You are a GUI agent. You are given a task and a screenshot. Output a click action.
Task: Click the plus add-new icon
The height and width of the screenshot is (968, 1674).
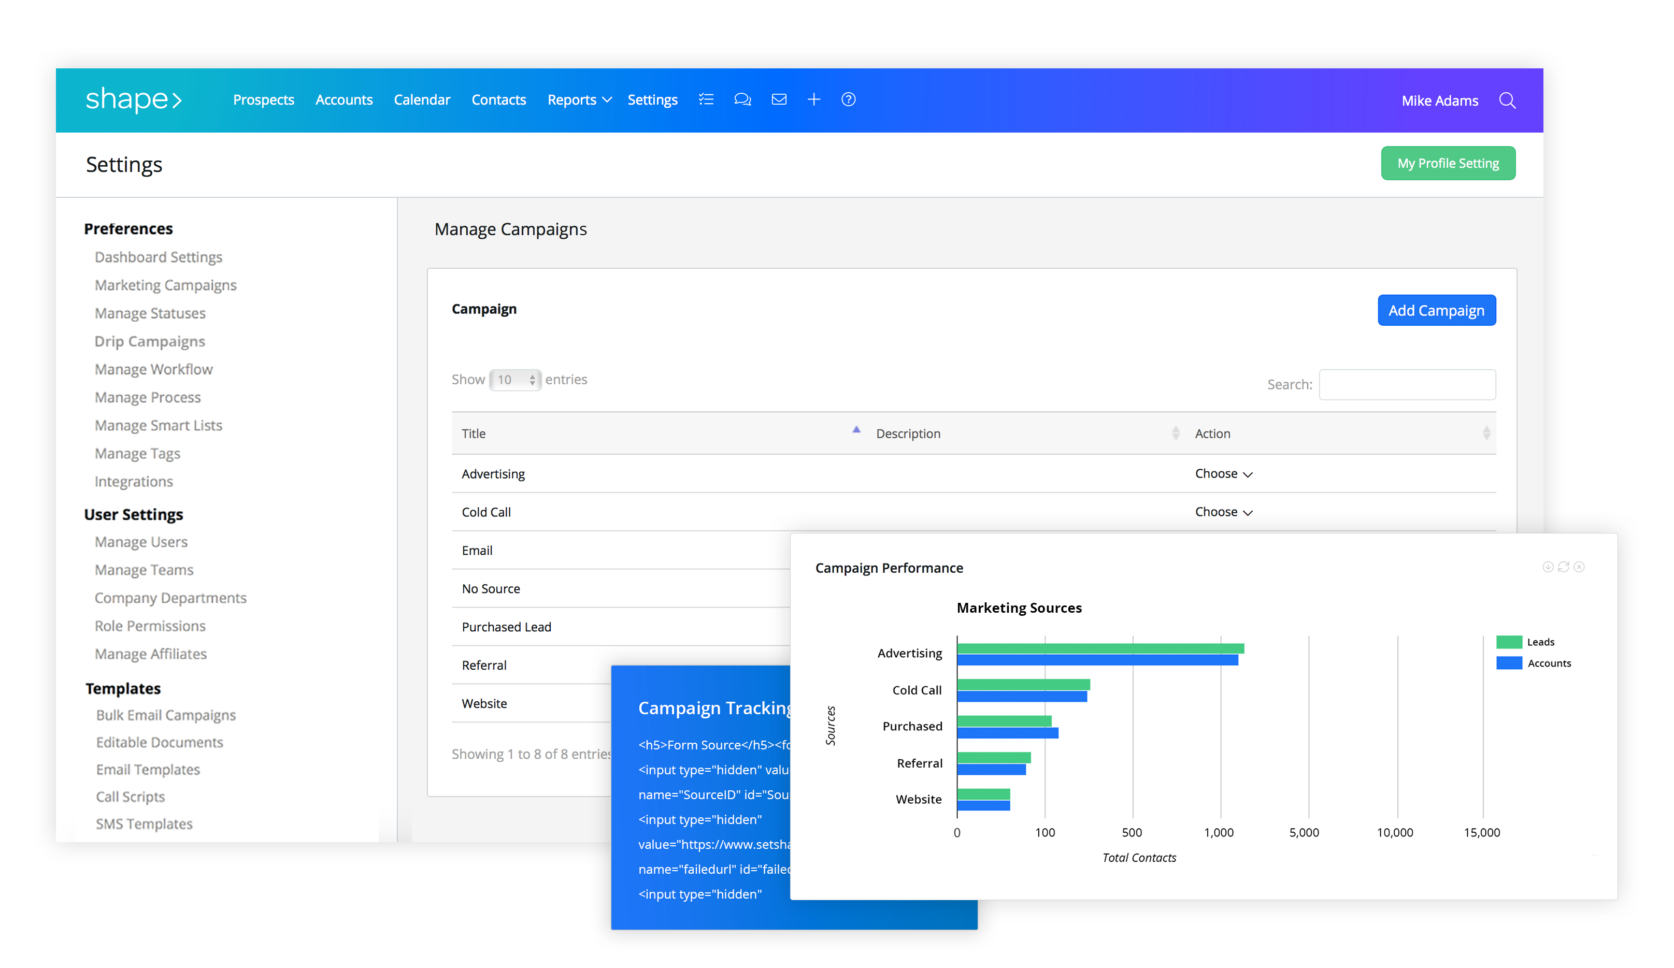tap(814, 99)
